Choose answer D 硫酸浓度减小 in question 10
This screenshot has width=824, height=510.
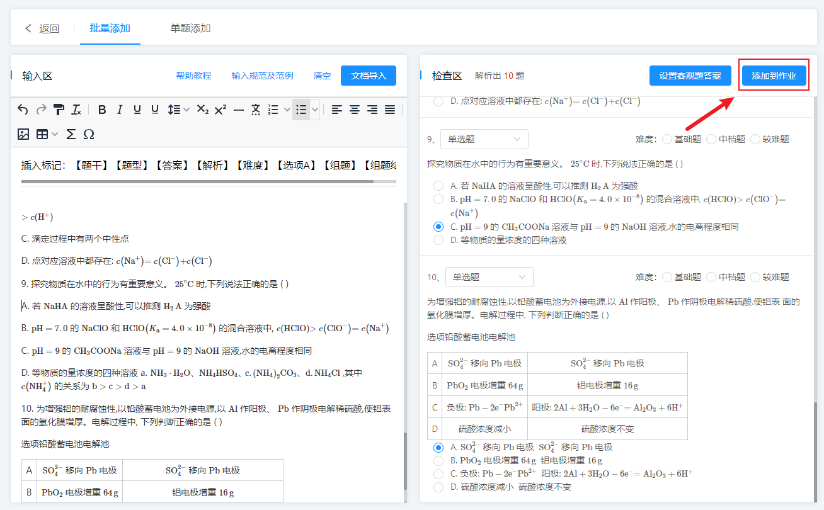438,487
